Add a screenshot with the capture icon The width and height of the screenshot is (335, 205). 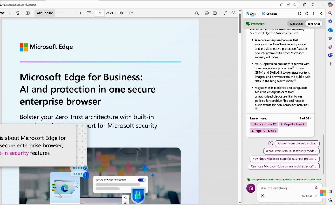262,196
